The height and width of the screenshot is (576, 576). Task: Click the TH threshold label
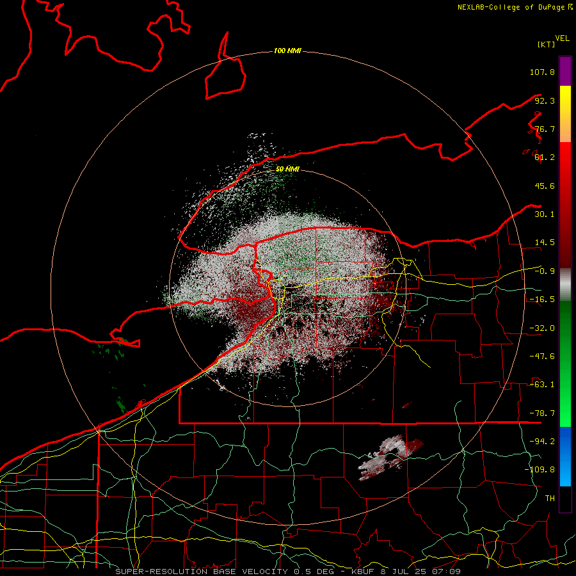coord(550,499)
